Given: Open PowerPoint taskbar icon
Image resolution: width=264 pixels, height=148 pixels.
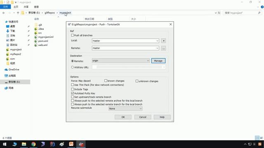Looking at the screenshot, I should [x=71, y=144].
